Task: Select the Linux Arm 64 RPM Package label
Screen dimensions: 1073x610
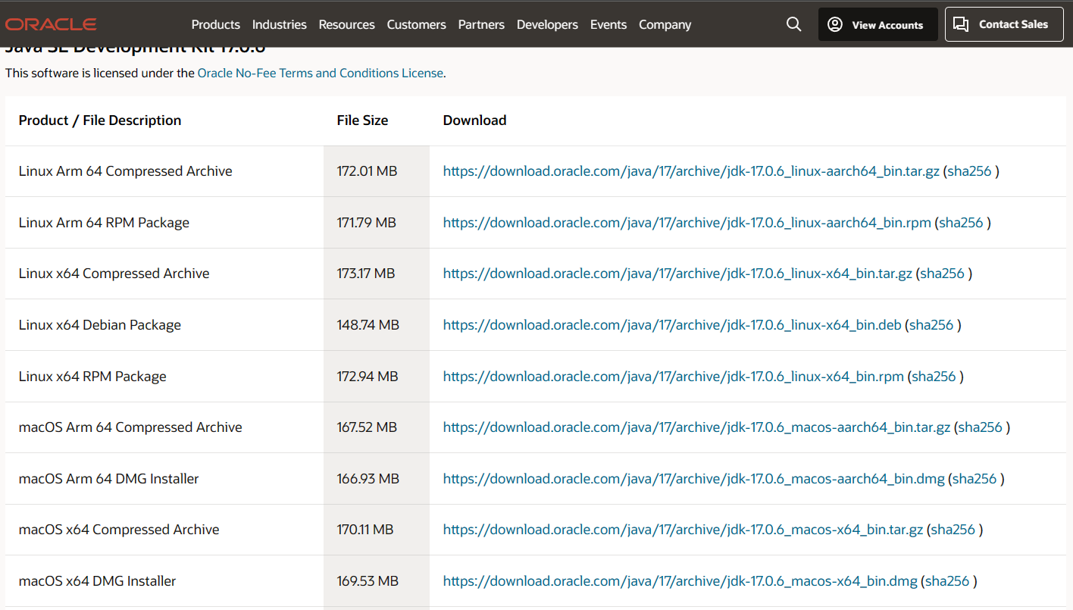Action: click(x=104, y=223)
